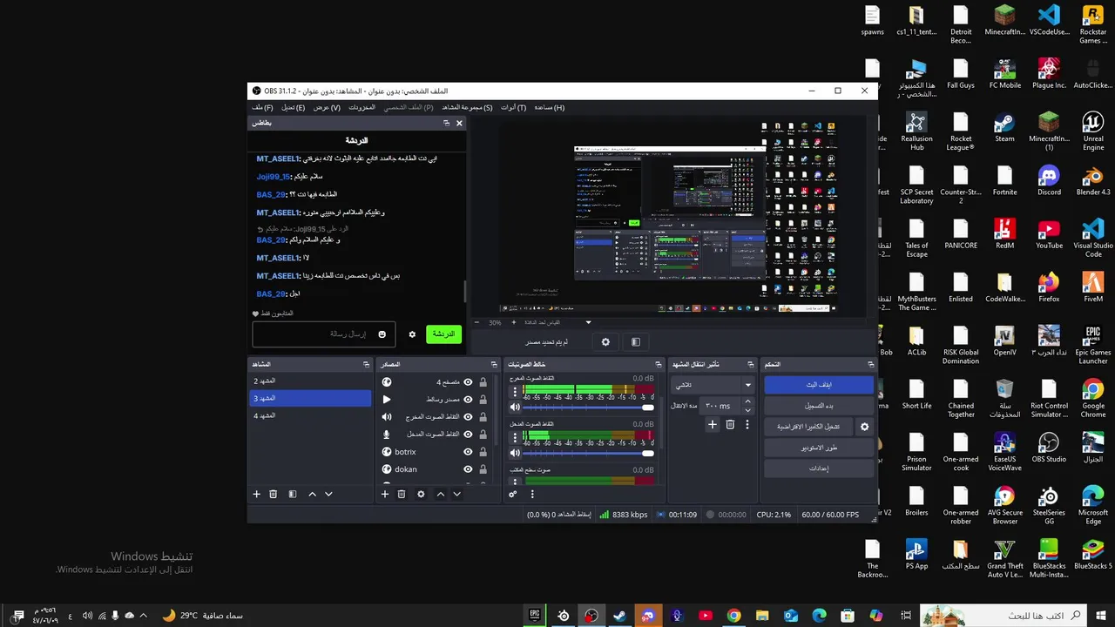Mute first mixer channel speaker
The image size is (1115, 627).
[515, 407]
